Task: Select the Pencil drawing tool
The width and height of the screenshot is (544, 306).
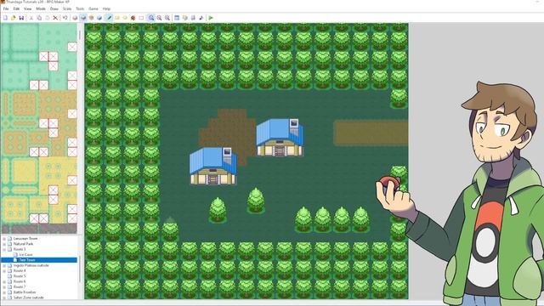Action: pos(110,18)
